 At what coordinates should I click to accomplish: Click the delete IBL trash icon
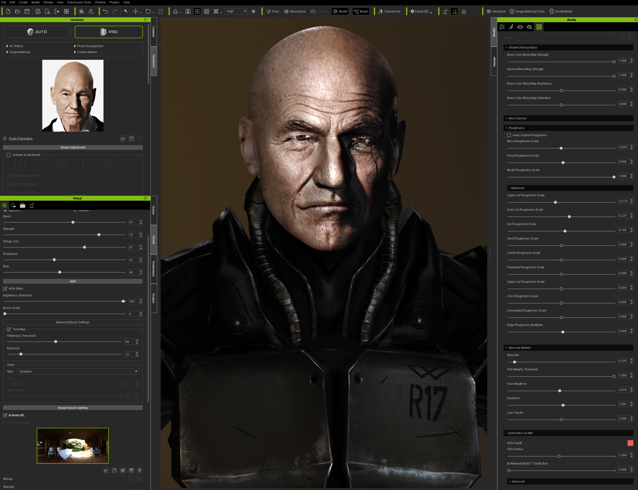tap(139, 470)
